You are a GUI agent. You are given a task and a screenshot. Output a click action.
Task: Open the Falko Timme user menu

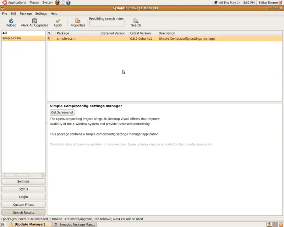pos(268,3)
